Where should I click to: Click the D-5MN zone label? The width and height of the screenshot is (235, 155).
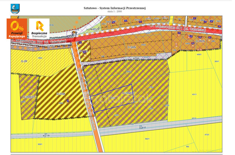(132, 47)
